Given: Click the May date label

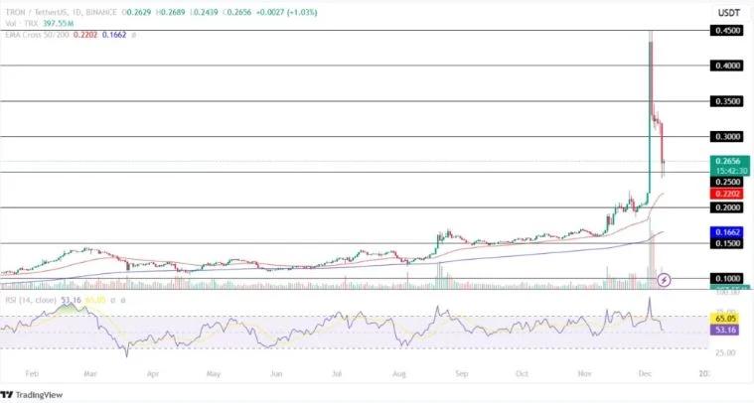Looking at the screenshot, I should 213,373.
